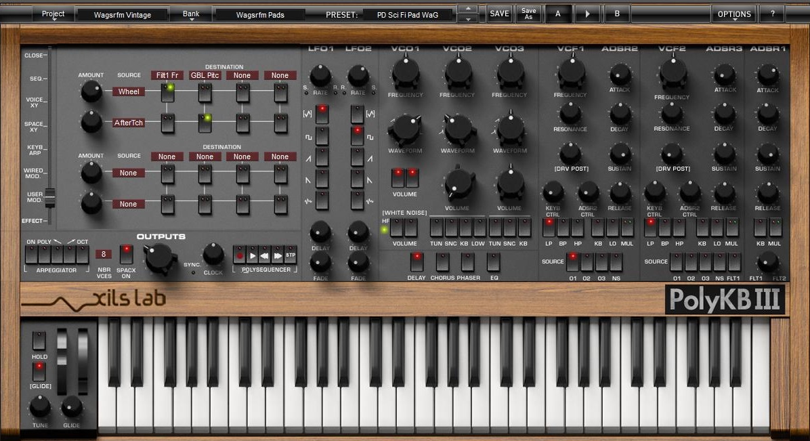Toggle the Delay effect switch
Image resolution: width=810 pixels, height=441 pixels.
click(x=417, y=262)
